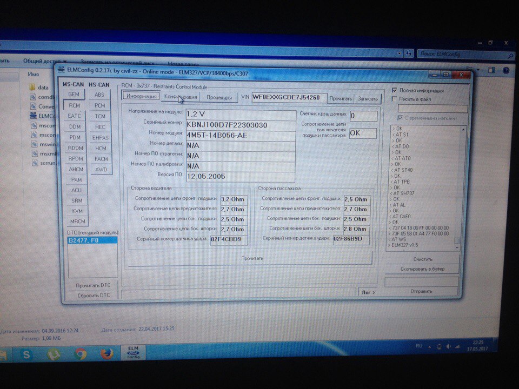Click Записать to write the VIN

(x=368, y=98)
